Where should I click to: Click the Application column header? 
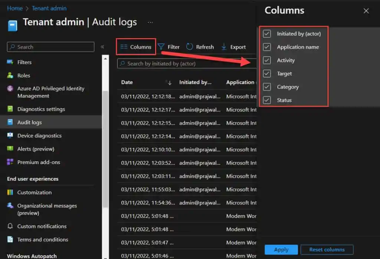[x=240, y=82]
